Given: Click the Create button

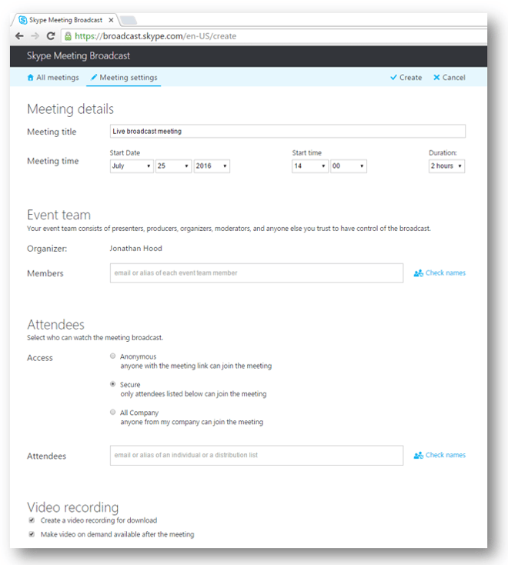Looking at the screenshot, I should (406, 78).
